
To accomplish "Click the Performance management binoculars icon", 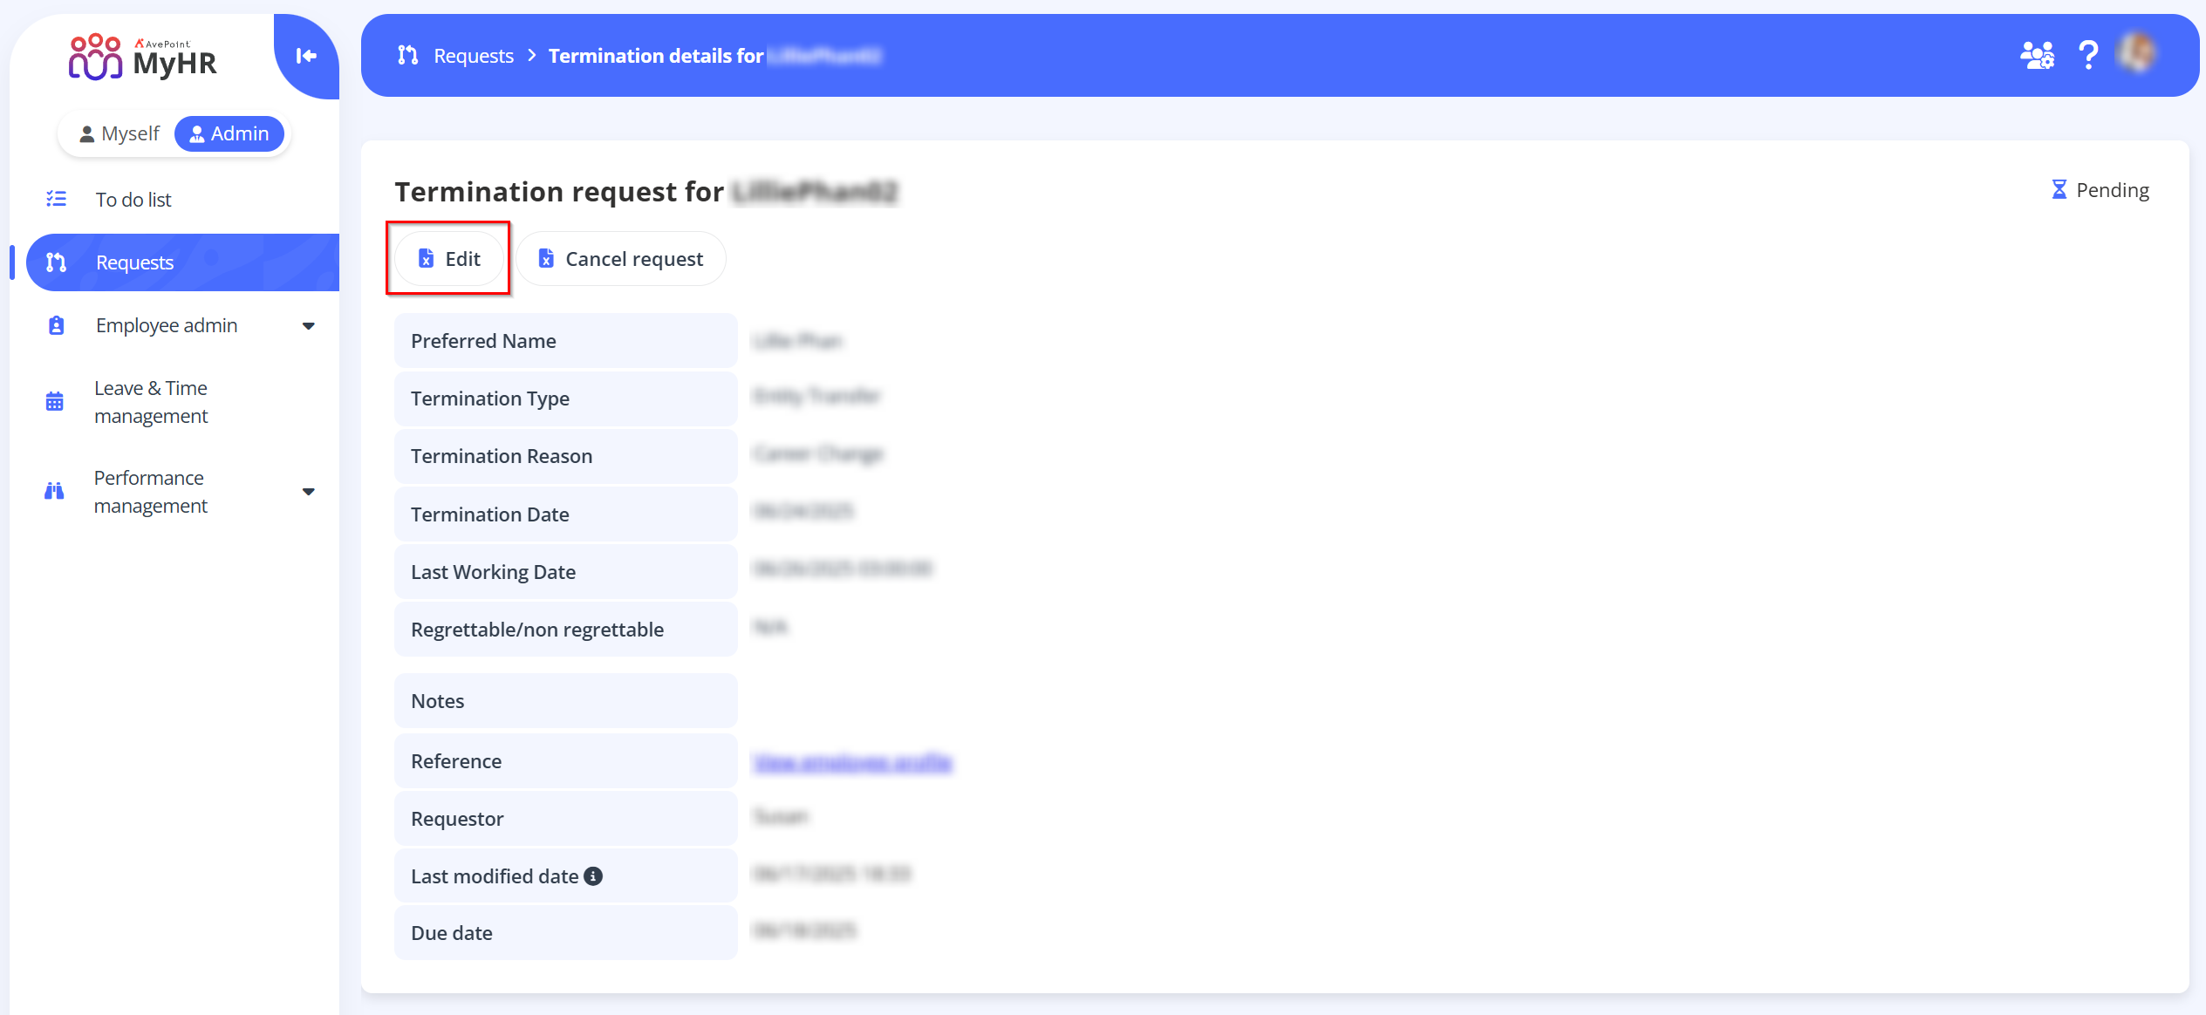I will (x=54, y=492).
